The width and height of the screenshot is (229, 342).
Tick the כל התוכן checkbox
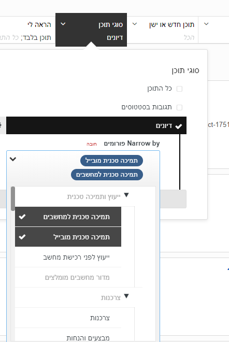pyautogui.click(x=179, y=89)
